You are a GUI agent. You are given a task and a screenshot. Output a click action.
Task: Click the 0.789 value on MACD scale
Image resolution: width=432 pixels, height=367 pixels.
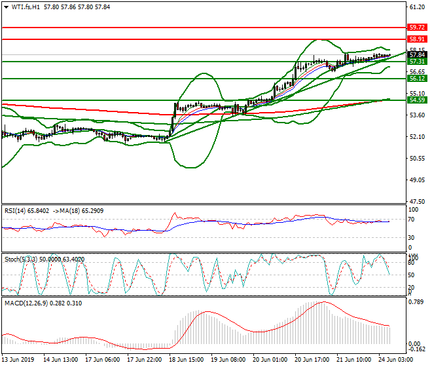coord(416,302)
